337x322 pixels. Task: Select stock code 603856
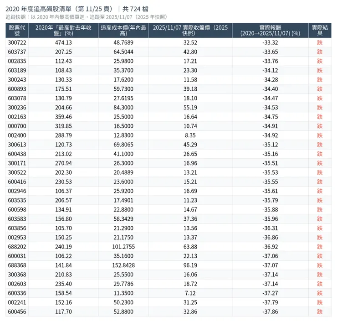tap(17, 228)
